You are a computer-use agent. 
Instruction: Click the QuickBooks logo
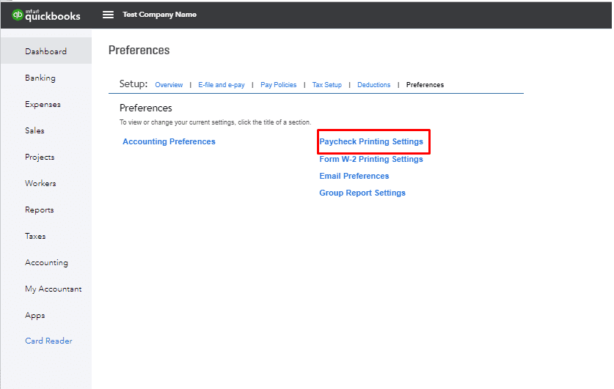[x=45, y=15]
